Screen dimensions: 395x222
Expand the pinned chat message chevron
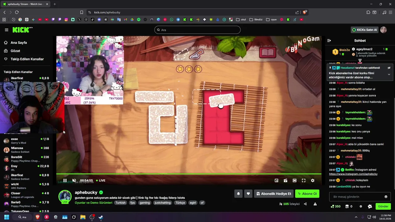pyautogui.click(x=389, y=74)
